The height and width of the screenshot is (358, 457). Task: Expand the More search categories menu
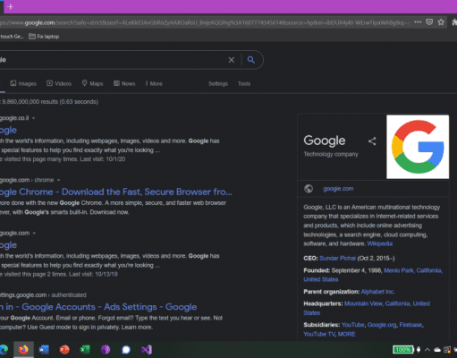pyautogui.click(x=154, y=83)
